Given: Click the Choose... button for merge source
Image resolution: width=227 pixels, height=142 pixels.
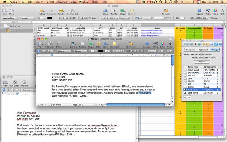Looking at the screenshot, I should 202,62.
